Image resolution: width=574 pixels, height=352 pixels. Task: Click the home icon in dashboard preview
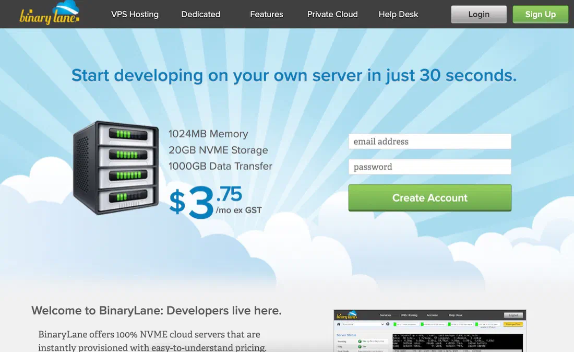click(x=339, y=324)
